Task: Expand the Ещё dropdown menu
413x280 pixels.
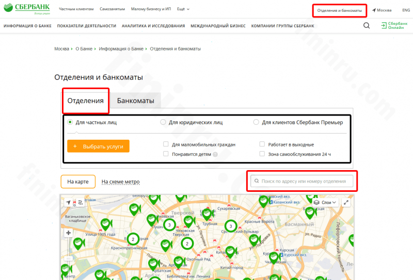Action: pyautogui.click(x=183, y=9)
